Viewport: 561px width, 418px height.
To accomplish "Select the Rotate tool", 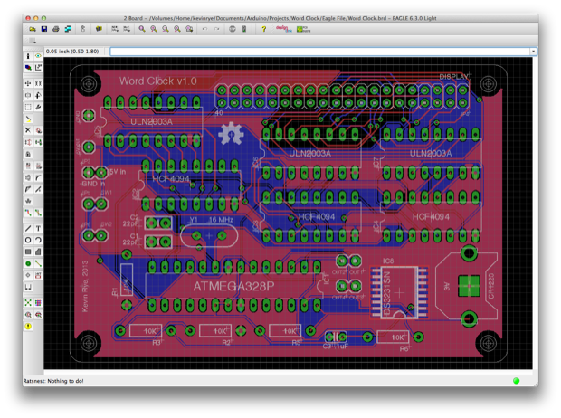I will [38, 95].
